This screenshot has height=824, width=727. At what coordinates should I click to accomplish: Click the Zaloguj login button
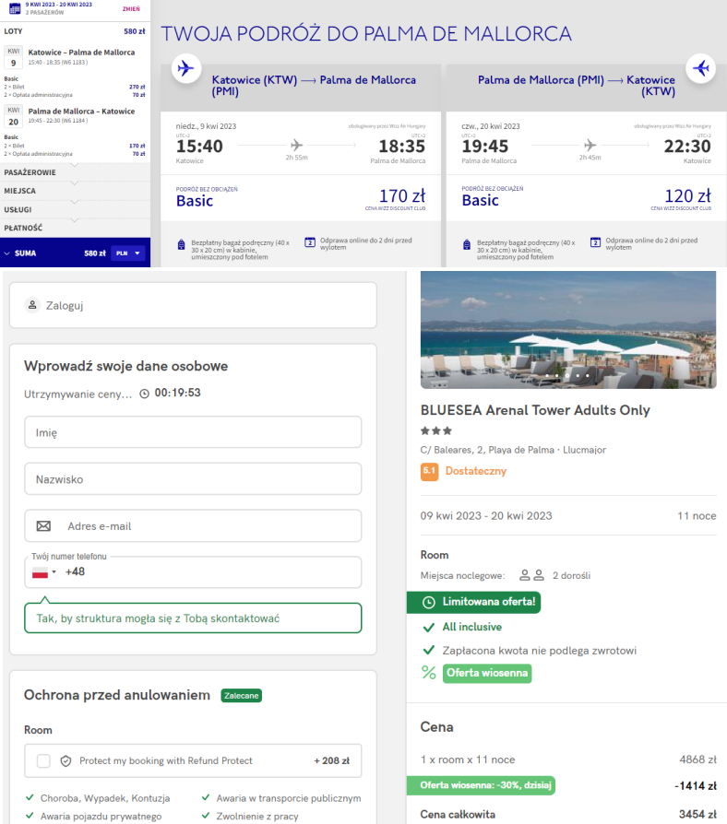coord(65,305)
